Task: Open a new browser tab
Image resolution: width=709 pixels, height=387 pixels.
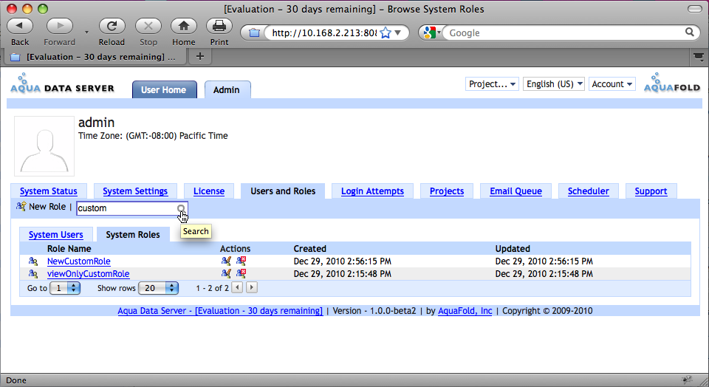Action: click(200, 57)
